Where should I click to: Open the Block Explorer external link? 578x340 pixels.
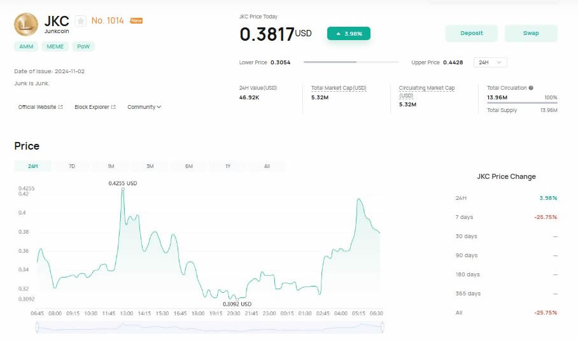coord(95,107)
